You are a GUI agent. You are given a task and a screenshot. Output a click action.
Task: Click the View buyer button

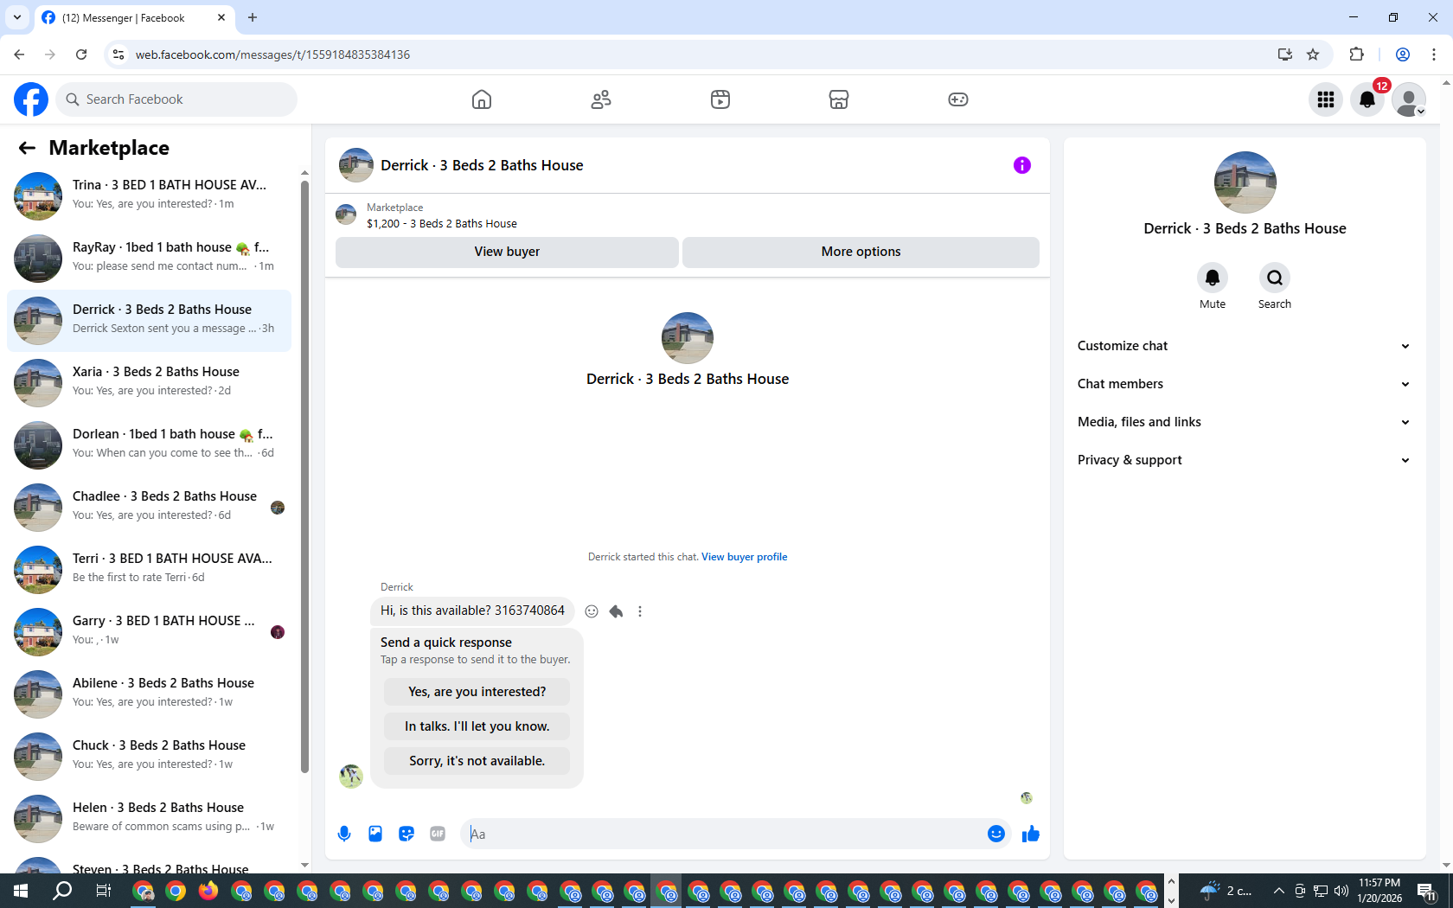point(507,252)
